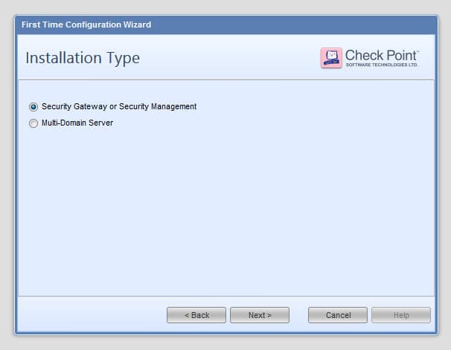Open Help for the wizard

[x=401, y=315]
